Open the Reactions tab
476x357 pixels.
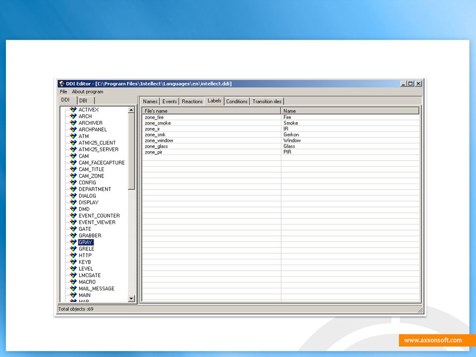tap(192, 101)
